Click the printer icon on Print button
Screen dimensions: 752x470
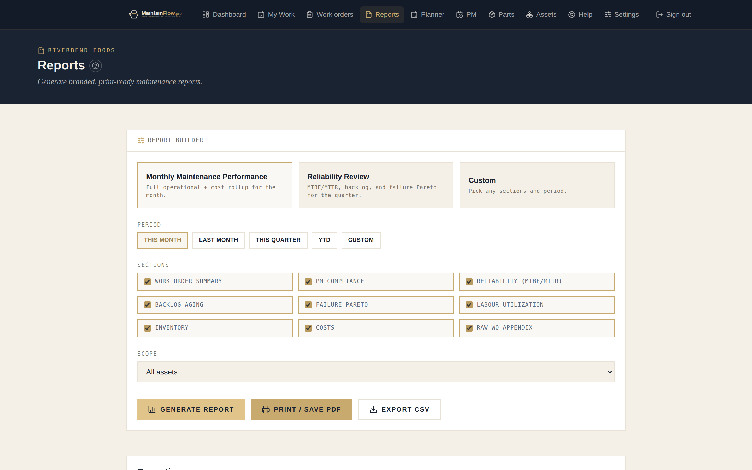[x=266, y=409]
